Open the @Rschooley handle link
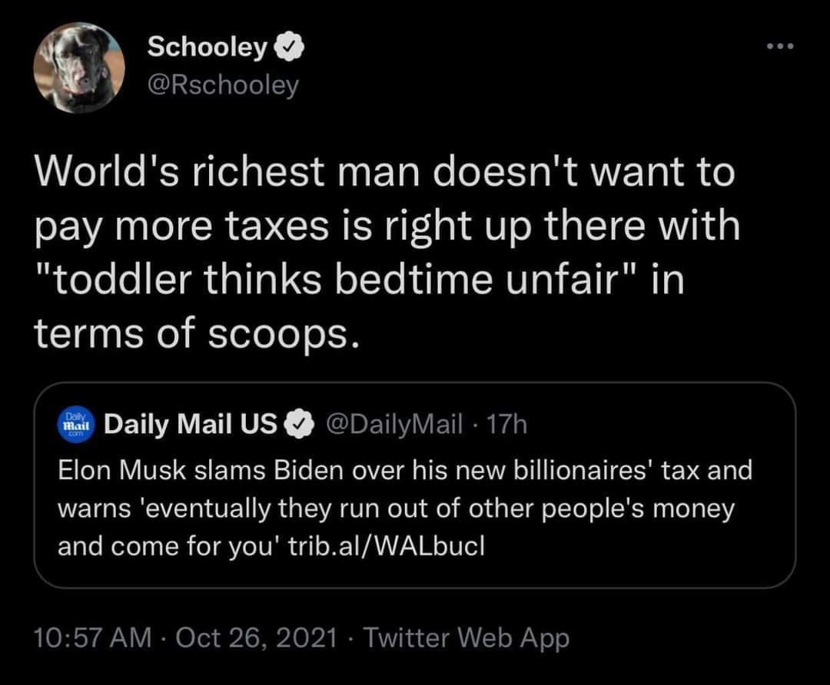Viewport: 830px width, 685px height. [x=221, y=85]
